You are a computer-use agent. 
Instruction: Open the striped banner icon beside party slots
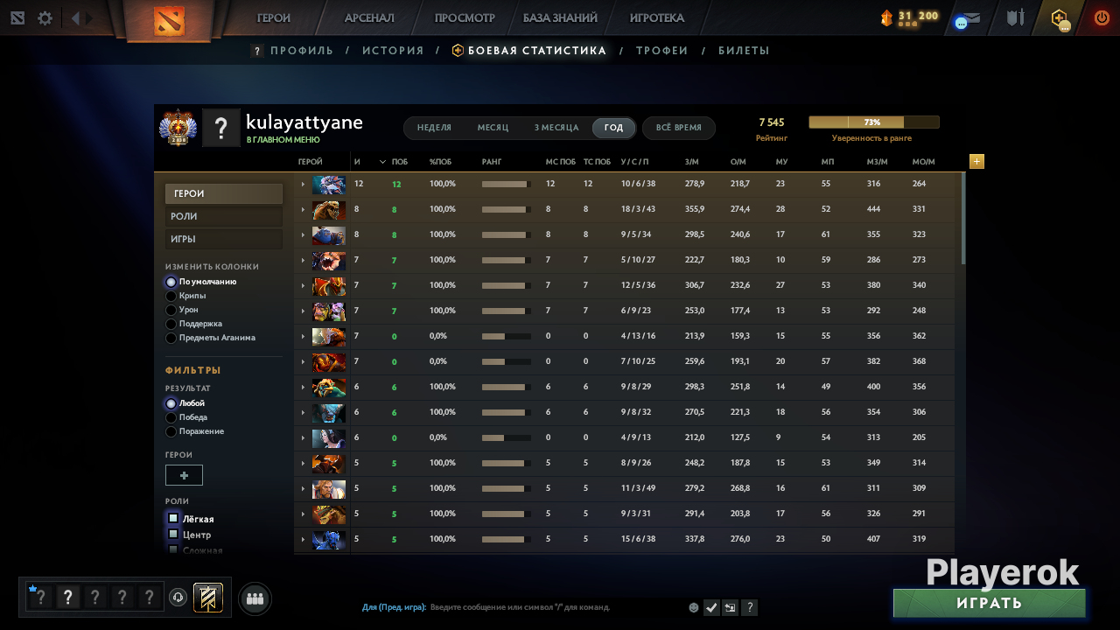click(x=208, y=598)
